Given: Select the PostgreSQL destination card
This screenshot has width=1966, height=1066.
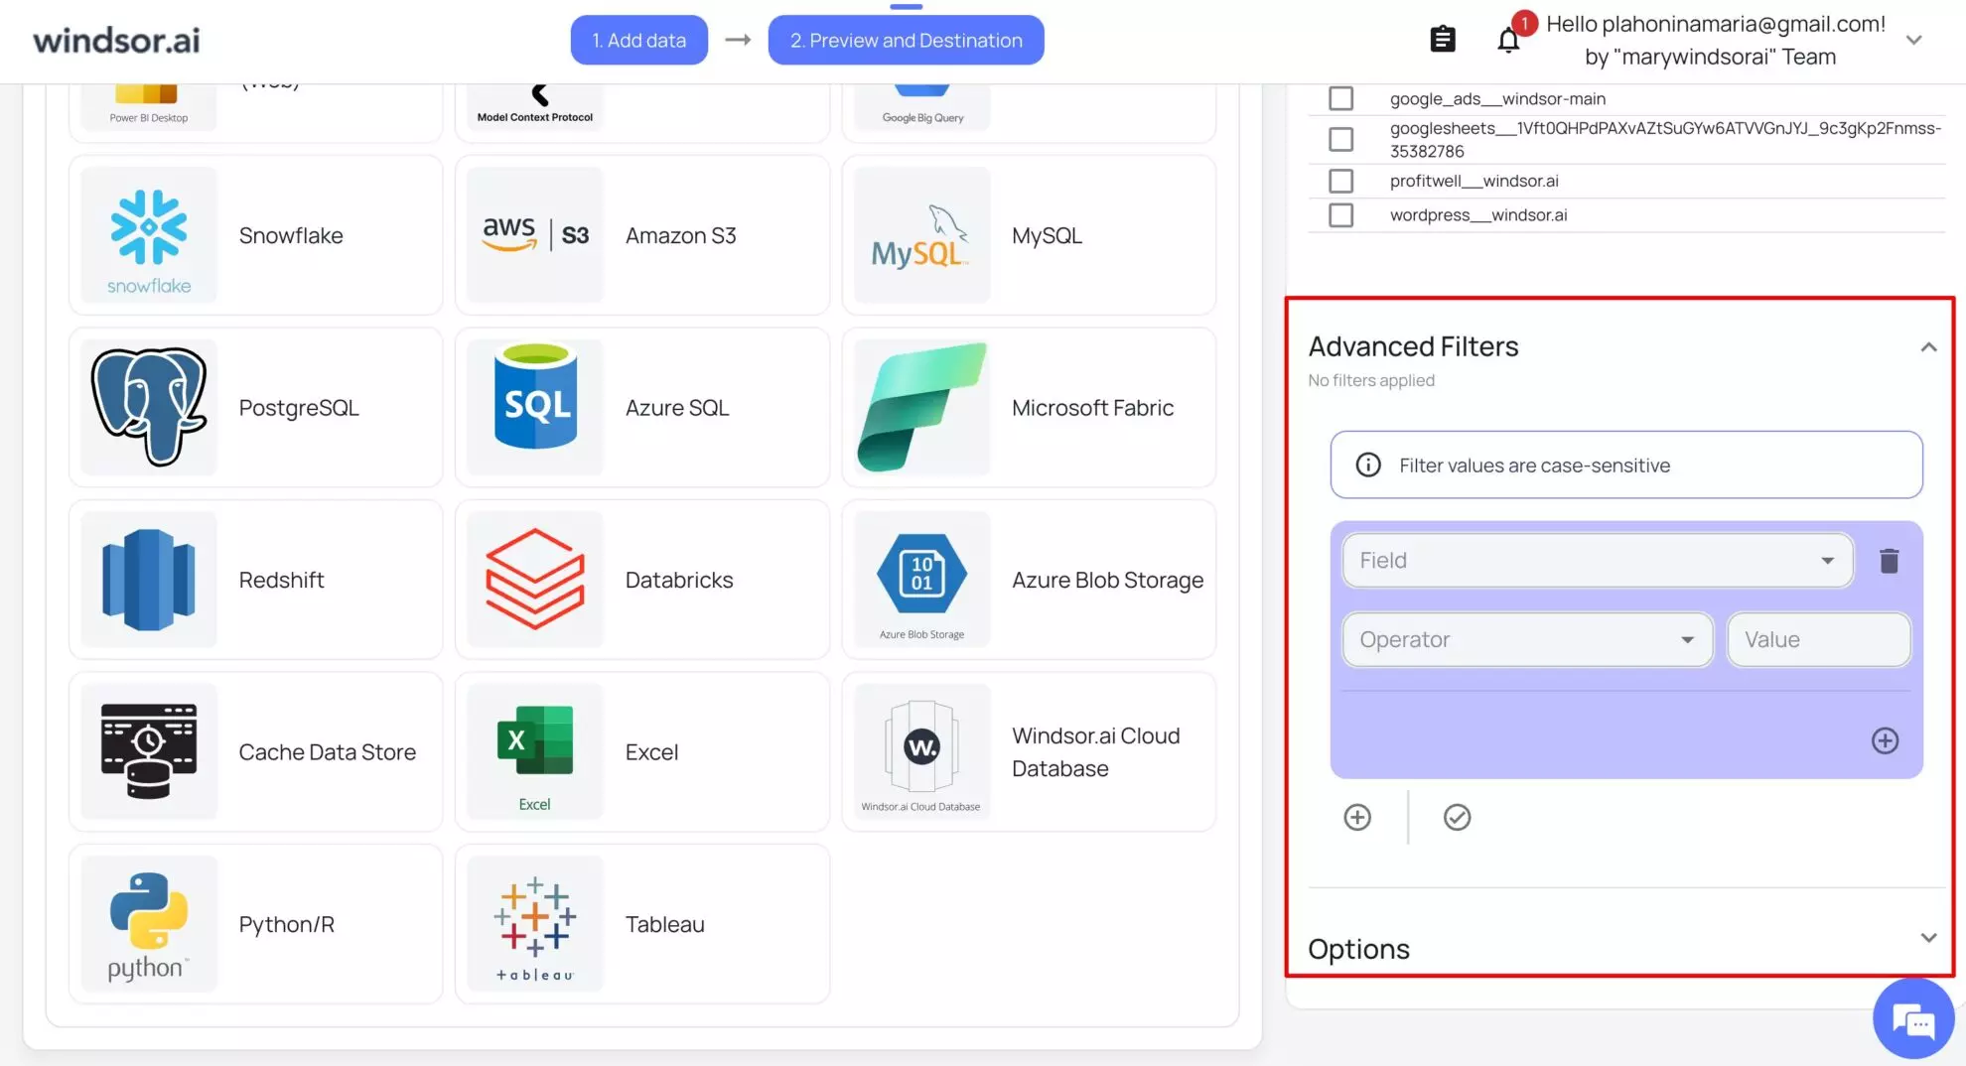Looking at the screenshot, I should point(255,408).
